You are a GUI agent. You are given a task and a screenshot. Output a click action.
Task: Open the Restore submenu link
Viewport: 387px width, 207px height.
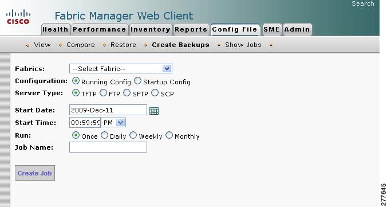pyautogui.click(x=123, y=45)
